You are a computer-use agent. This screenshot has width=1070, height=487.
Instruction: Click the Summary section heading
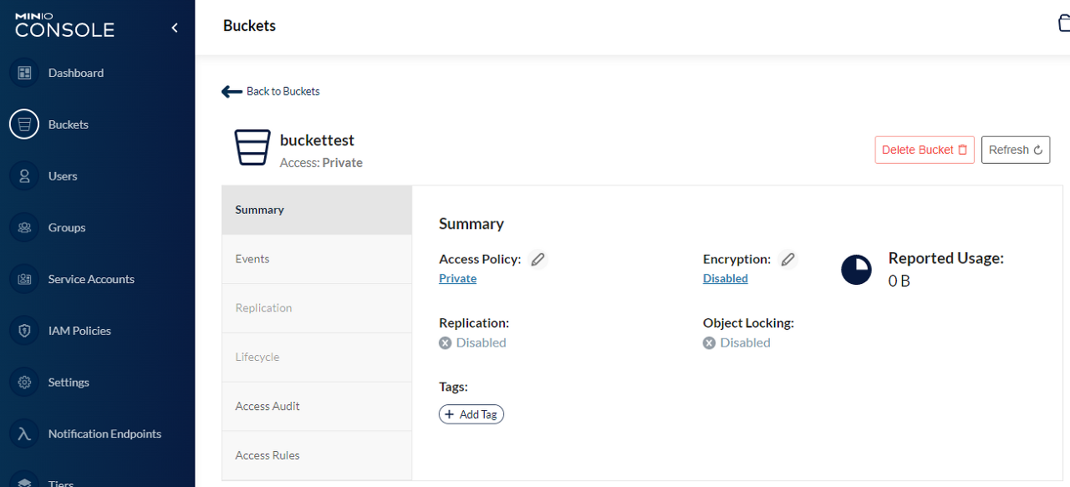[471, 224]
